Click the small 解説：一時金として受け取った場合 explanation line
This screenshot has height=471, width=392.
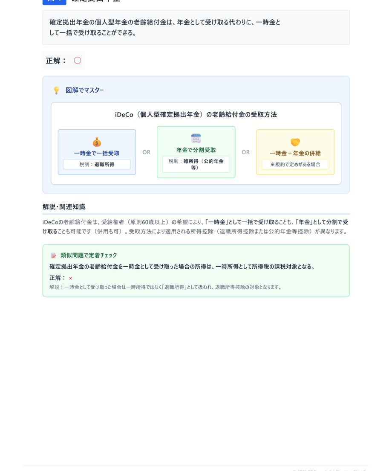click(x=166, y=287)
